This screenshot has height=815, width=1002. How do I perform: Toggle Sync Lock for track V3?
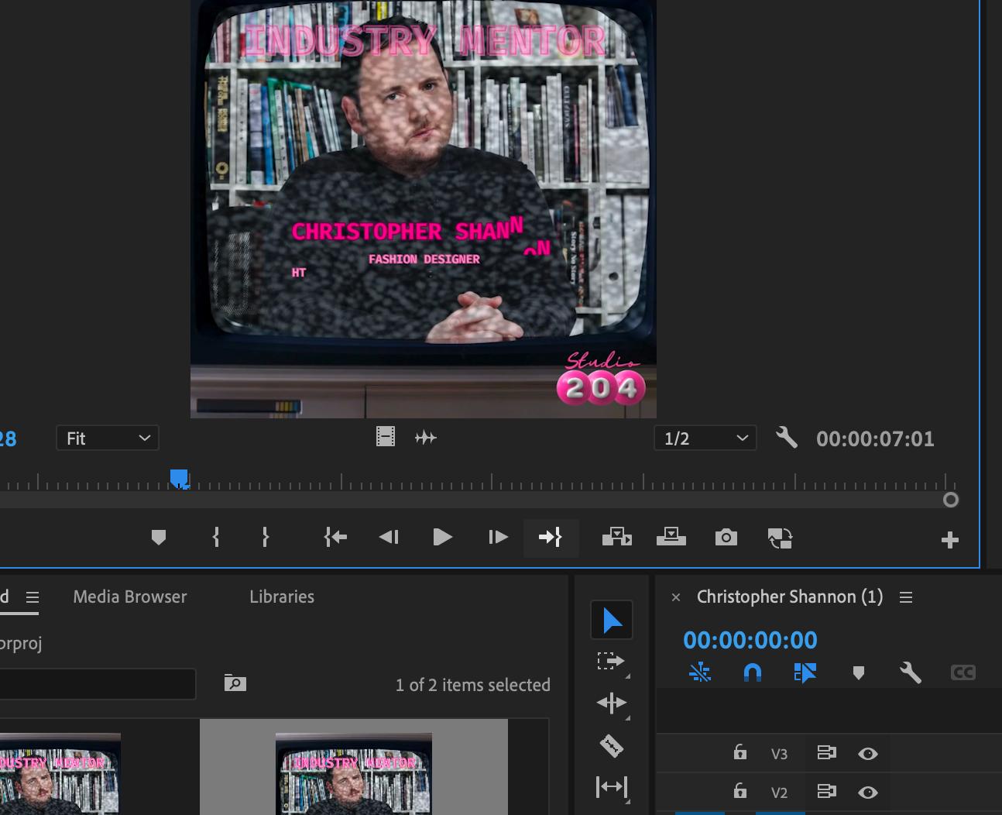[827, 753]
